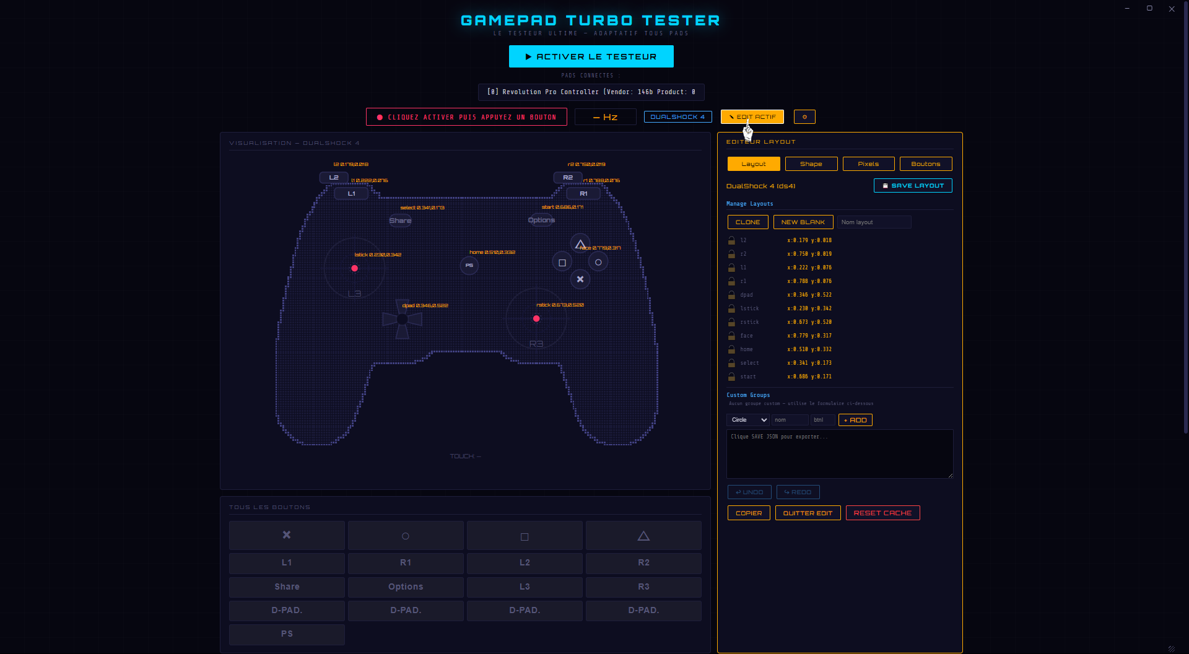
Task: Open the Circle shape dropdown
Action: 748,420
